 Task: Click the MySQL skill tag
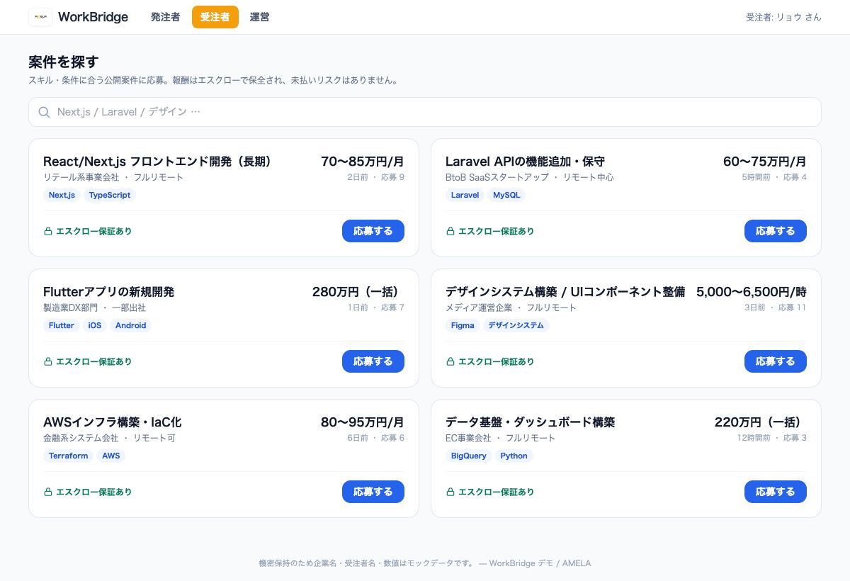point(506,195)
